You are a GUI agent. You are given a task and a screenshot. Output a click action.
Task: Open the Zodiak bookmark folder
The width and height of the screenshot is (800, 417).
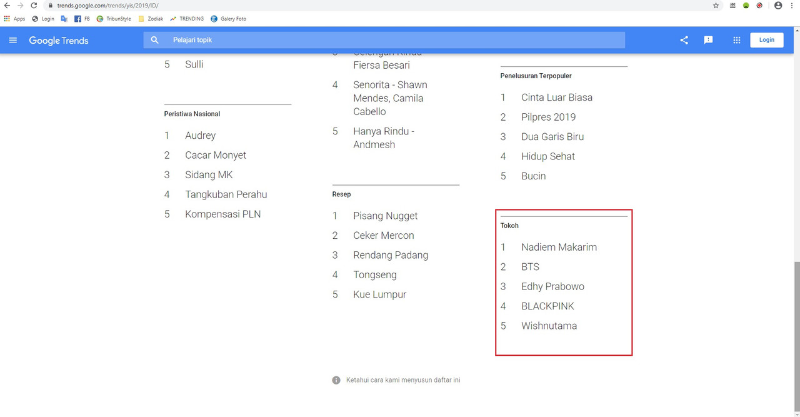coord(151,19)
